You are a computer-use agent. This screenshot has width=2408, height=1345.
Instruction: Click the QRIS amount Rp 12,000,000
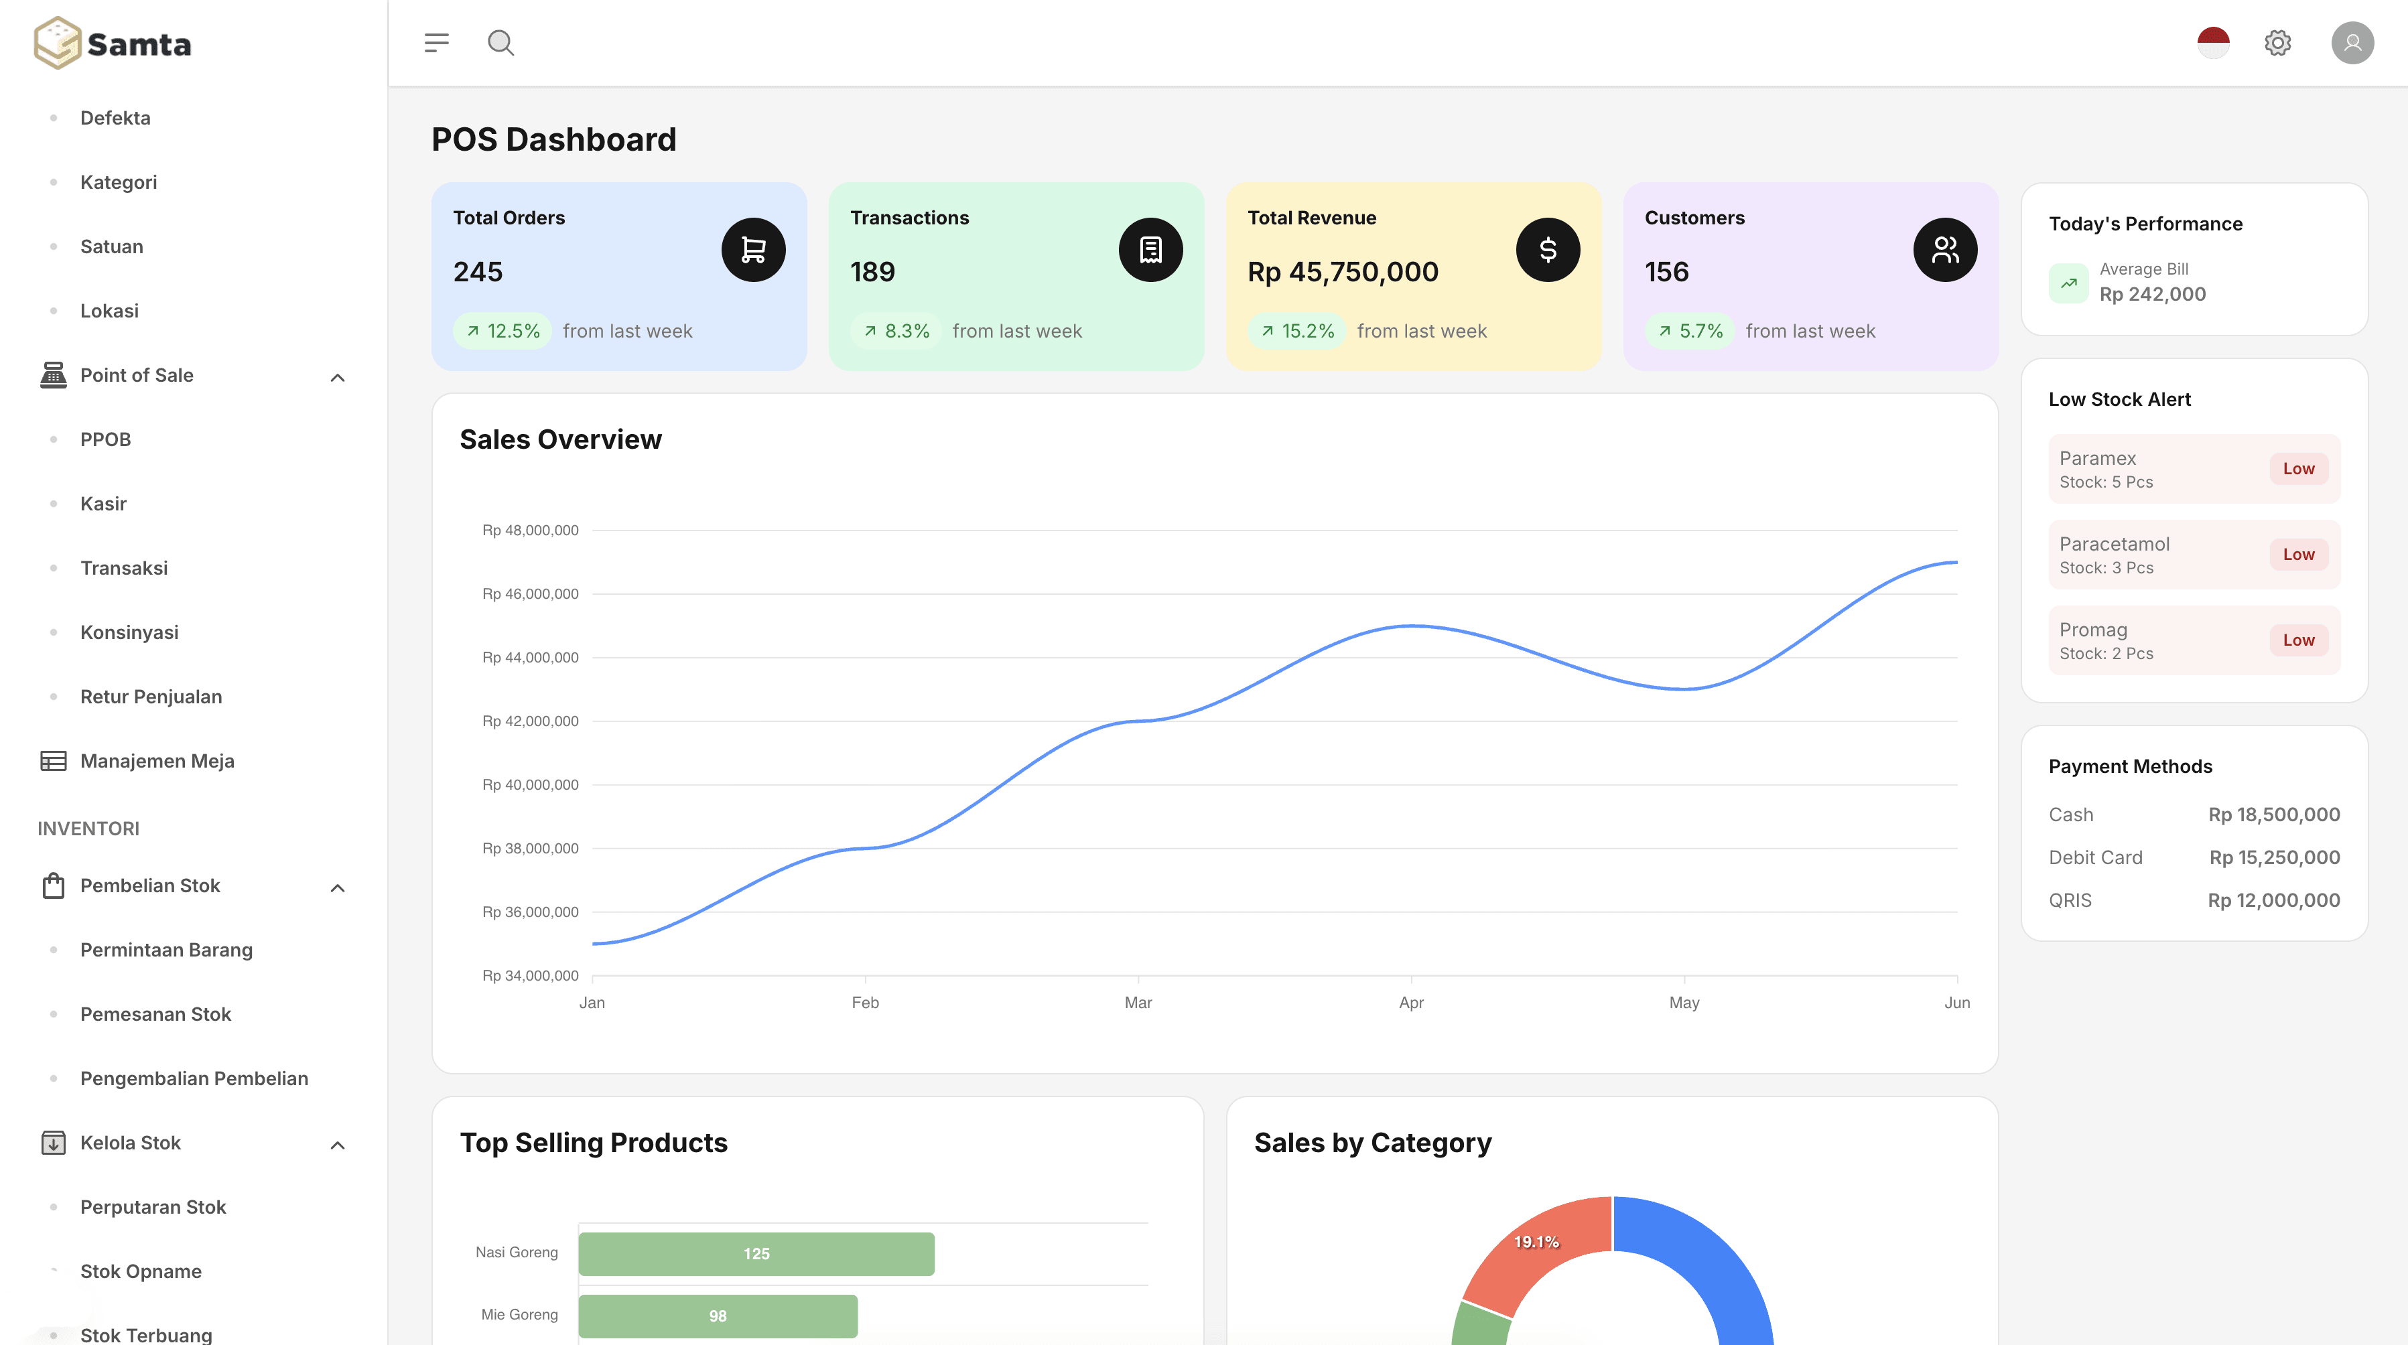pyautogui.click(x=2273, y=900)
